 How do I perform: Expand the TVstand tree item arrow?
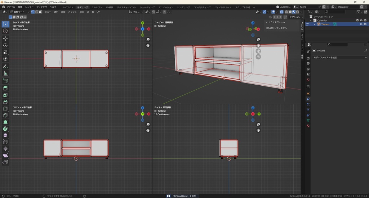315,24
